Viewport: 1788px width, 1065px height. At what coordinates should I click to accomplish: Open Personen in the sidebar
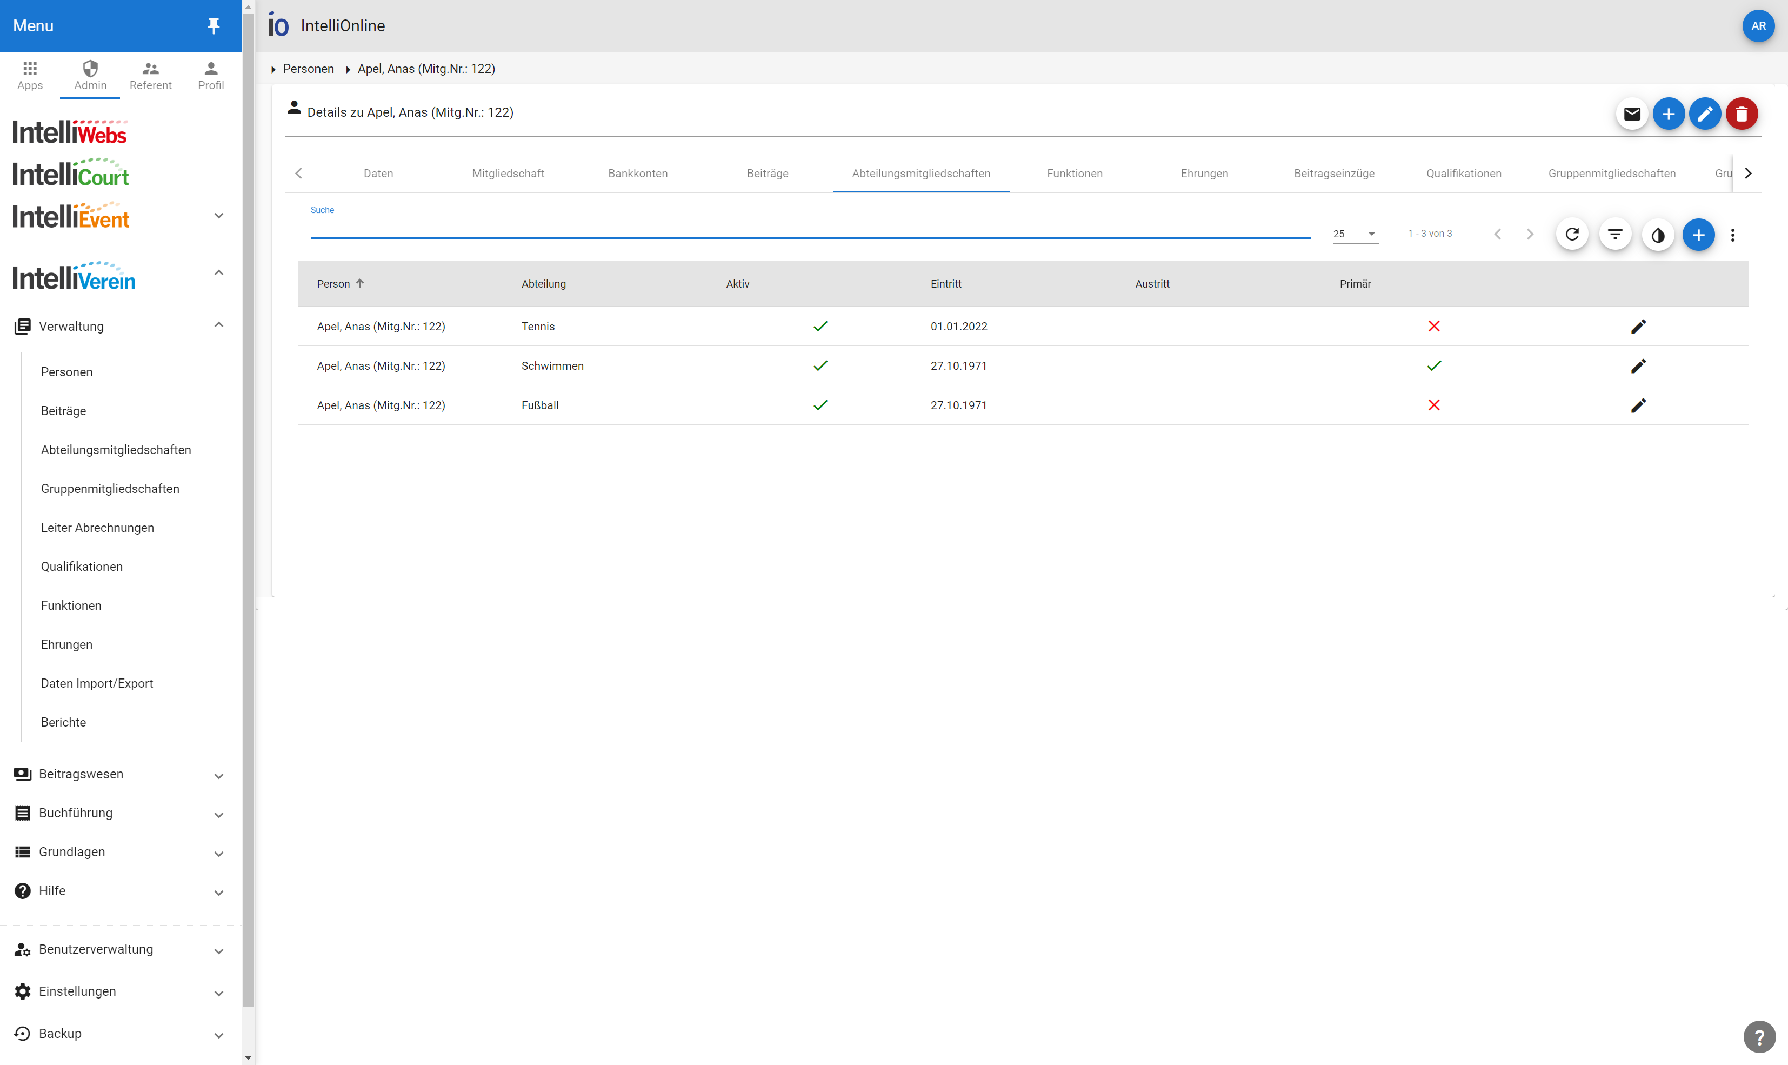click(x=66, y=372)
